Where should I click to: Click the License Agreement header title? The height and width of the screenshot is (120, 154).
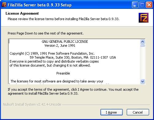click(22, 13)
